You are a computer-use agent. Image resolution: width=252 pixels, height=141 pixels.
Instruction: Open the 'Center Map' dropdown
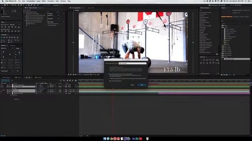56,22
